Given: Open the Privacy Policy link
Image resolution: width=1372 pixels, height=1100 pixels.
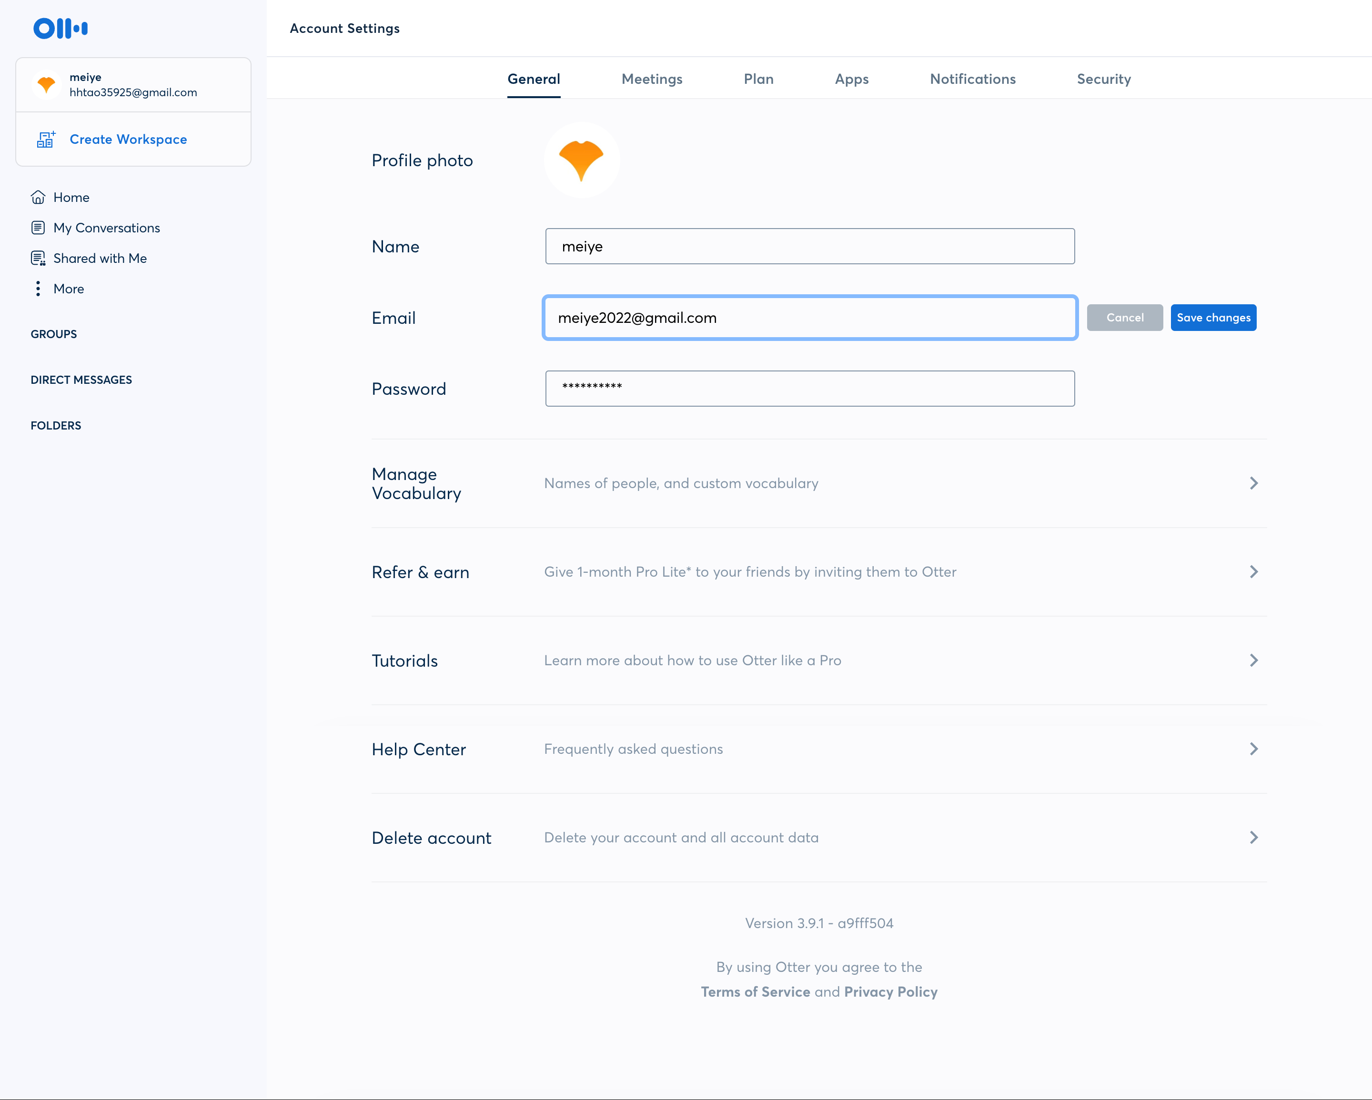Looking at the screenshot, I should click(x=890, y=991).
